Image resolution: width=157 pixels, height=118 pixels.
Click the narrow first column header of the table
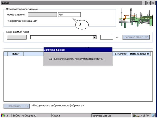coord(6,54)
